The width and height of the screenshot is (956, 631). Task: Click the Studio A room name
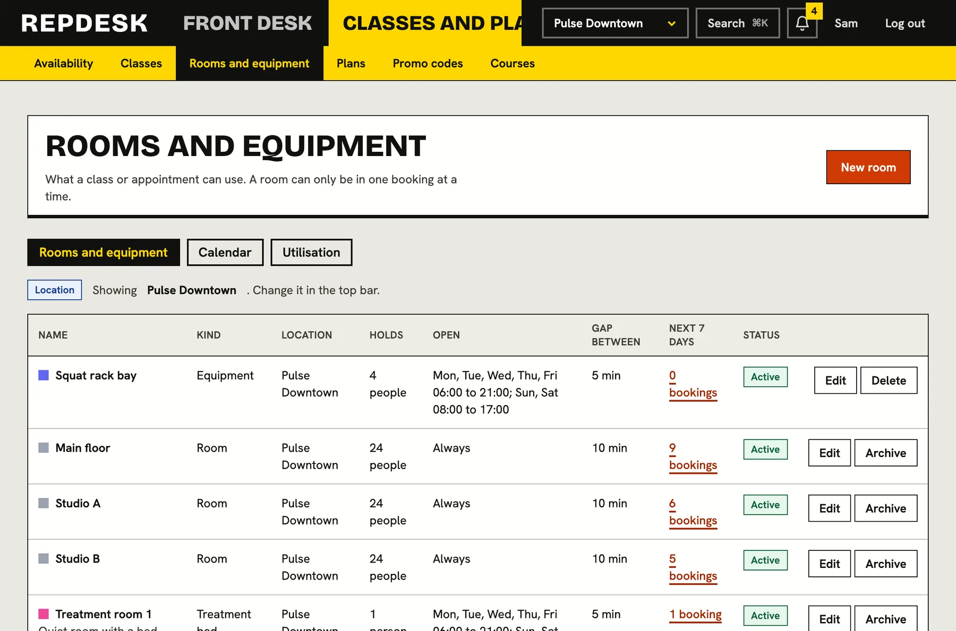(78, 503)
